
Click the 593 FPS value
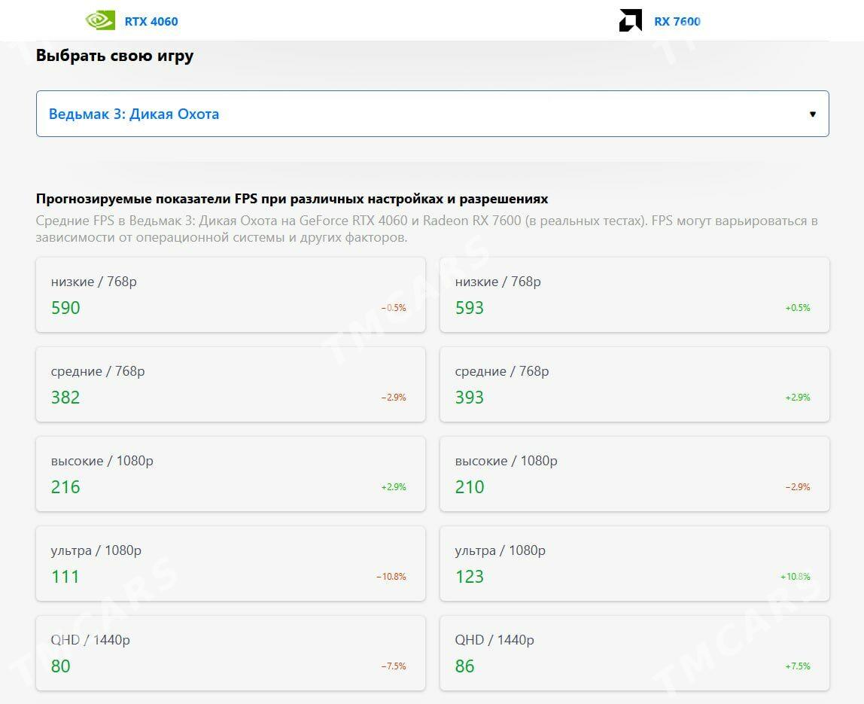470,308
